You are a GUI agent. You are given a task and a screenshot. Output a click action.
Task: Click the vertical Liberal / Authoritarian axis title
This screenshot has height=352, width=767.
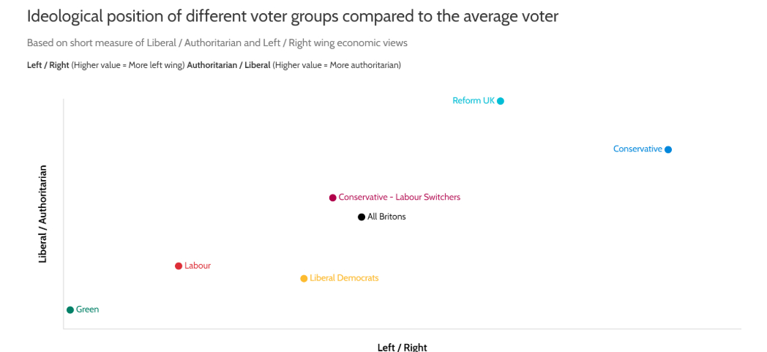pyautogui.click(x=42, y=214)
